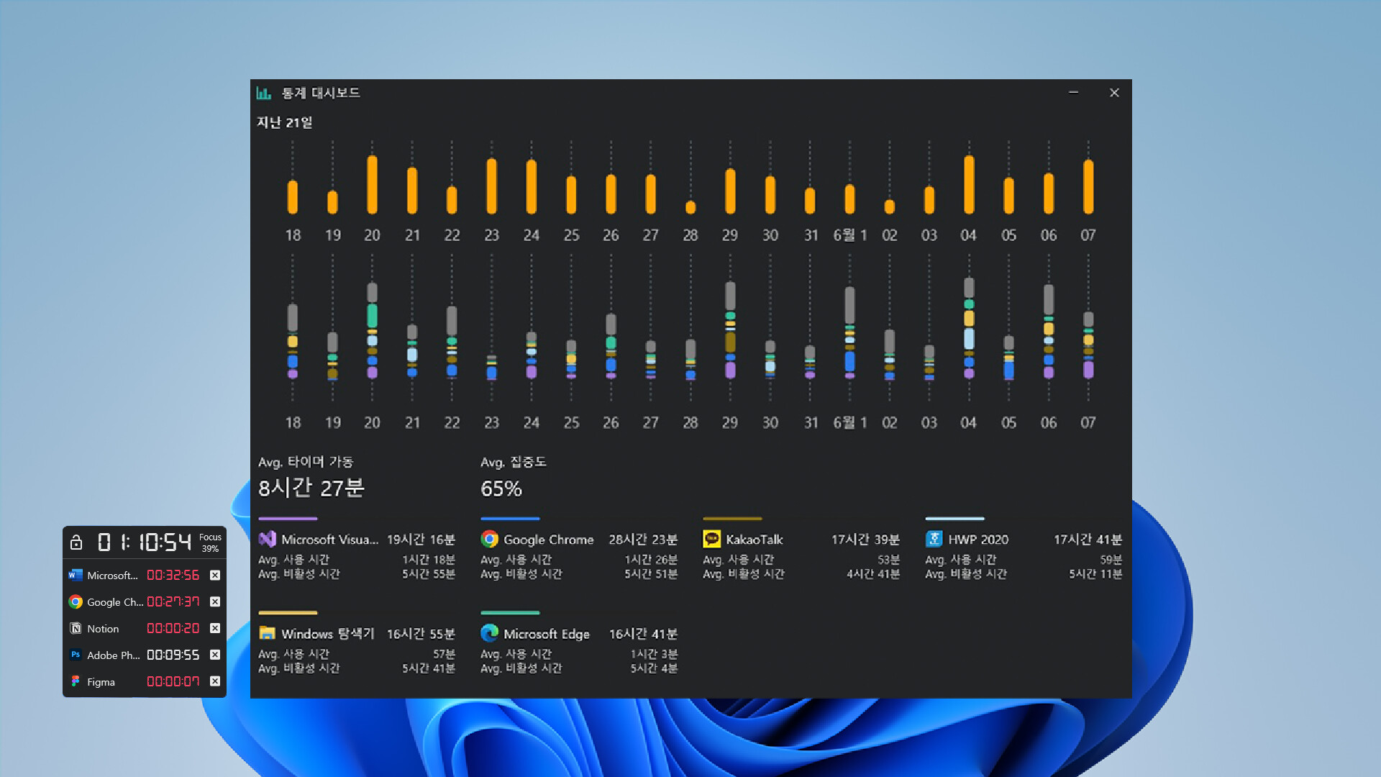Click the Figma icon in timer list
This screenshot has height=777, width=1381.
click(76, 682)
